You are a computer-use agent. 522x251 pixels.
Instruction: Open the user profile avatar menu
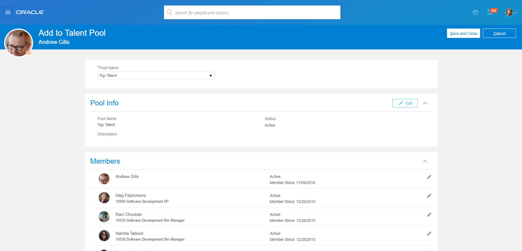click(511, 12)
